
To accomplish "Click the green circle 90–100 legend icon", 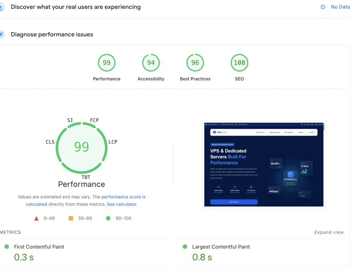I will [108, 218].
